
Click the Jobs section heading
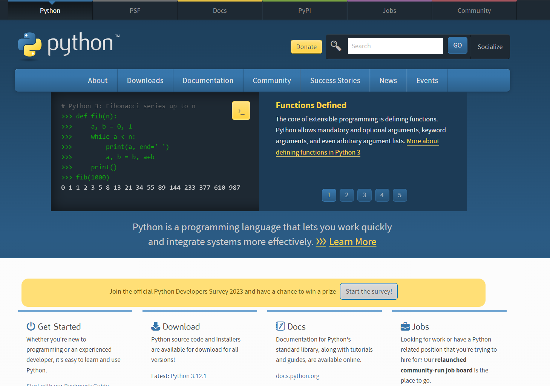421,326
